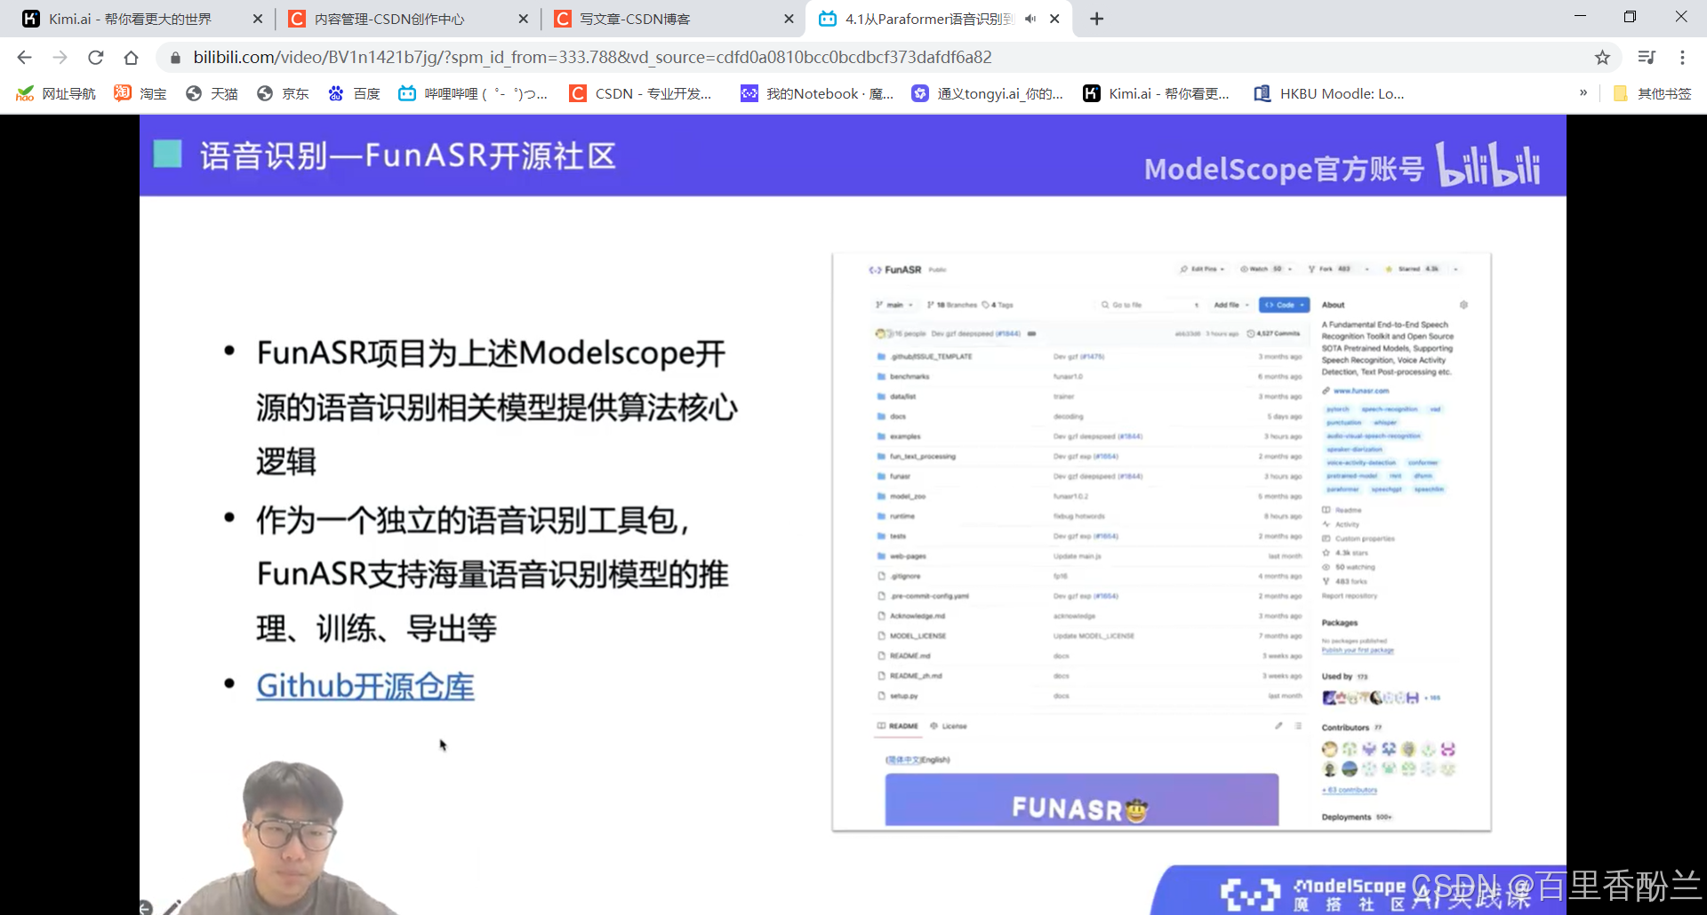The height and width of the screenshot is (915, 1707).
Task: Open CSDN - 专业开发 bookmark
Action: (641, 93)
